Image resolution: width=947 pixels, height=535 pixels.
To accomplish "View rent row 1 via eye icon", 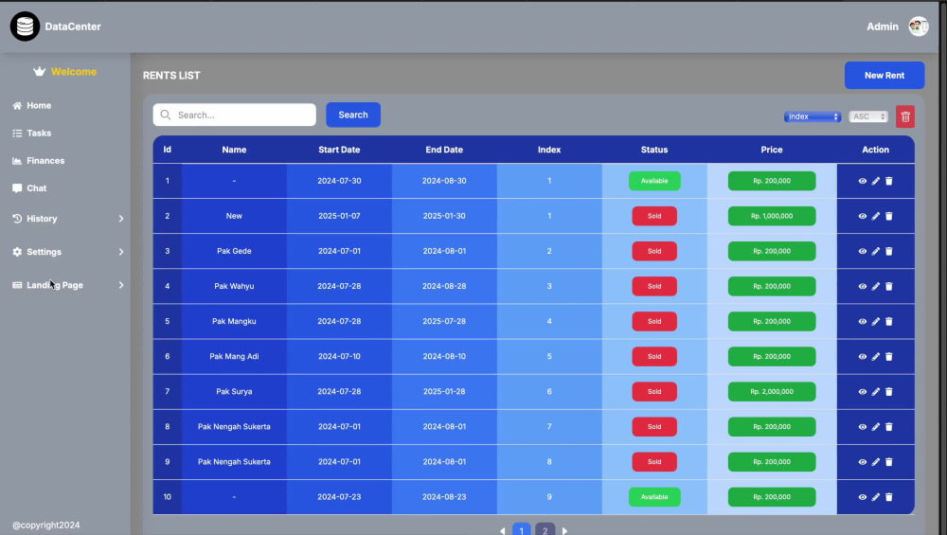I will [863, 181].
